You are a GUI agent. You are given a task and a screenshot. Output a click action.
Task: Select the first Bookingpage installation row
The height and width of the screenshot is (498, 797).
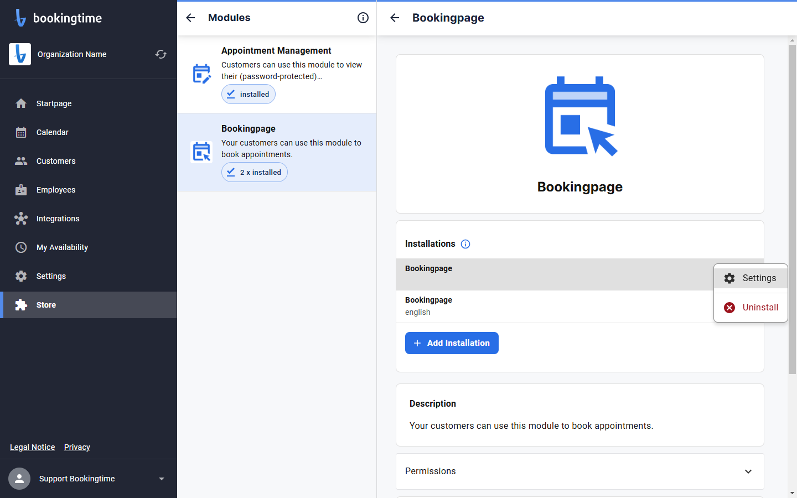555,274
